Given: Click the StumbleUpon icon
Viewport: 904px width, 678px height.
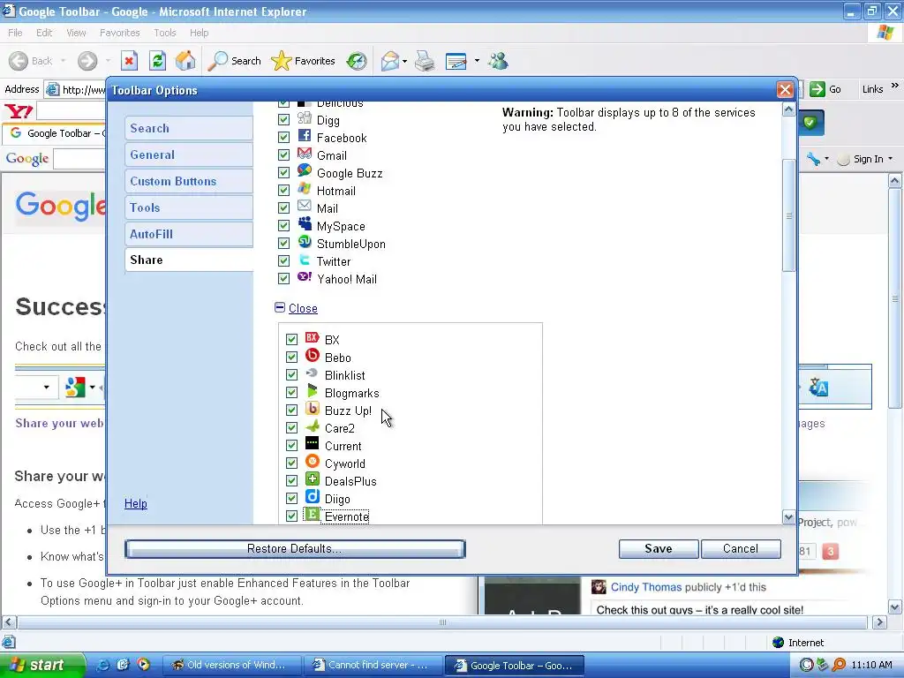Looking at the screenshot, I should (x=305, y=242).
